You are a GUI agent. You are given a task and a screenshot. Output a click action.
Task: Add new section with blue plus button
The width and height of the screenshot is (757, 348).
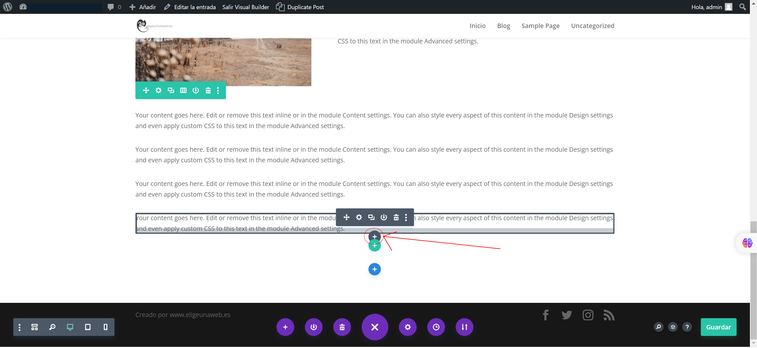click(375, 269)
